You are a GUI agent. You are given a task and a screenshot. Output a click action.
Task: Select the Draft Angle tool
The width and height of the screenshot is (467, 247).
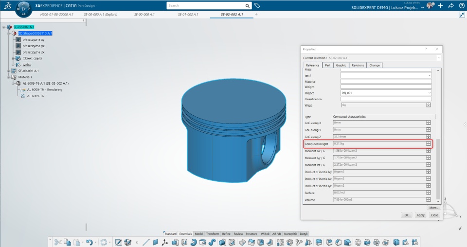click(347, 242)
